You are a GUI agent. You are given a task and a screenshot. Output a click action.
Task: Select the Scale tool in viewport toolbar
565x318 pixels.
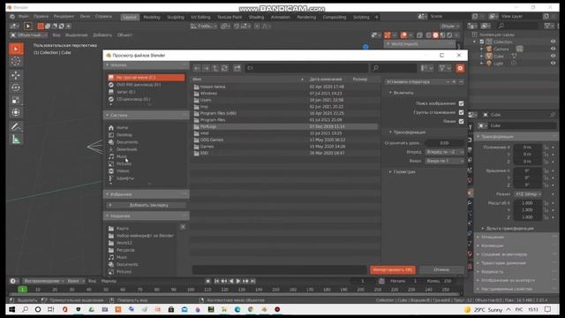coord(16,100)
